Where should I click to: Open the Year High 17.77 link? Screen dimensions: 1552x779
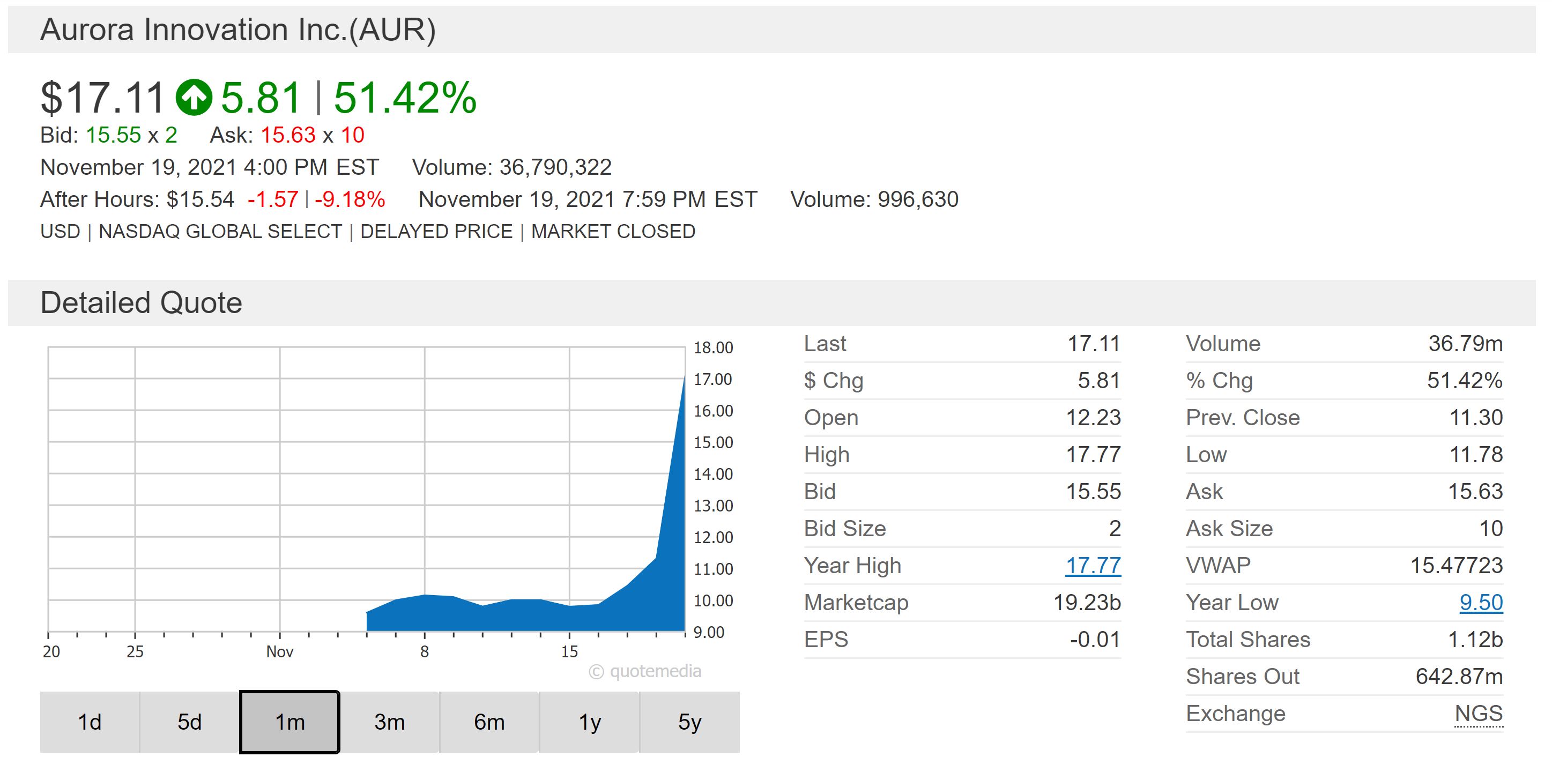click(1093, 566)
